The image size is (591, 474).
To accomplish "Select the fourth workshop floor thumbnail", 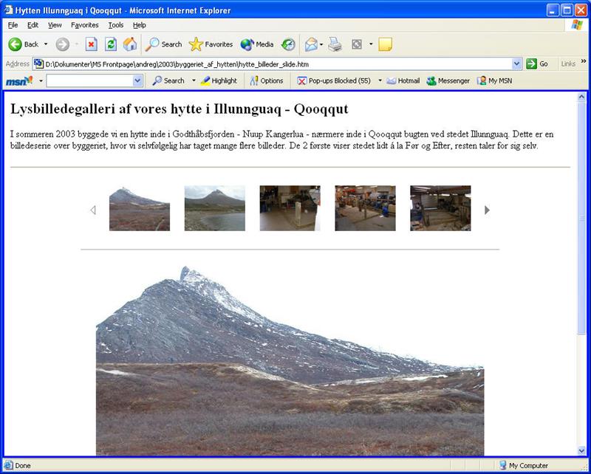I will (365, 208).
